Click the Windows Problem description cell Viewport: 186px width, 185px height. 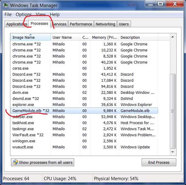[x=138, y=135]
